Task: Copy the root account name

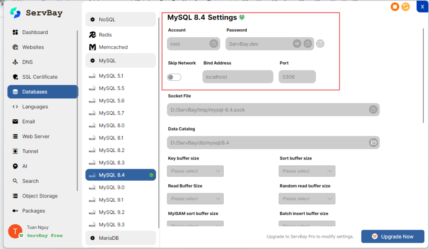Action: tap(214, 44)
